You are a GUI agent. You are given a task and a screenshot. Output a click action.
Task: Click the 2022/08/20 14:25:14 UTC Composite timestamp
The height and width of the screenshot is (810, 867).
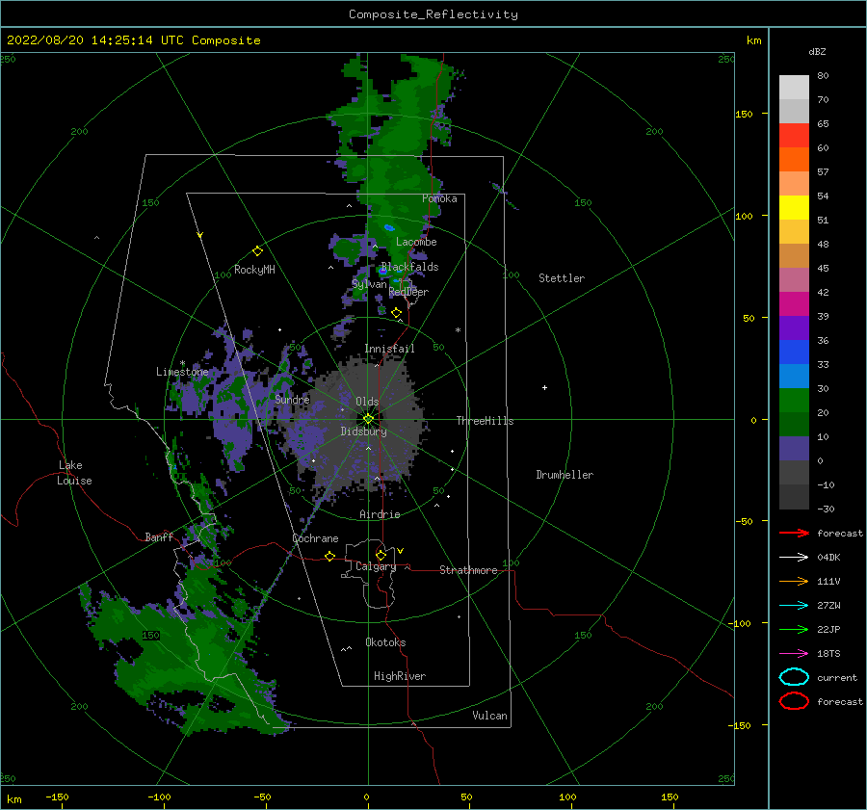[x=133, y=40]
